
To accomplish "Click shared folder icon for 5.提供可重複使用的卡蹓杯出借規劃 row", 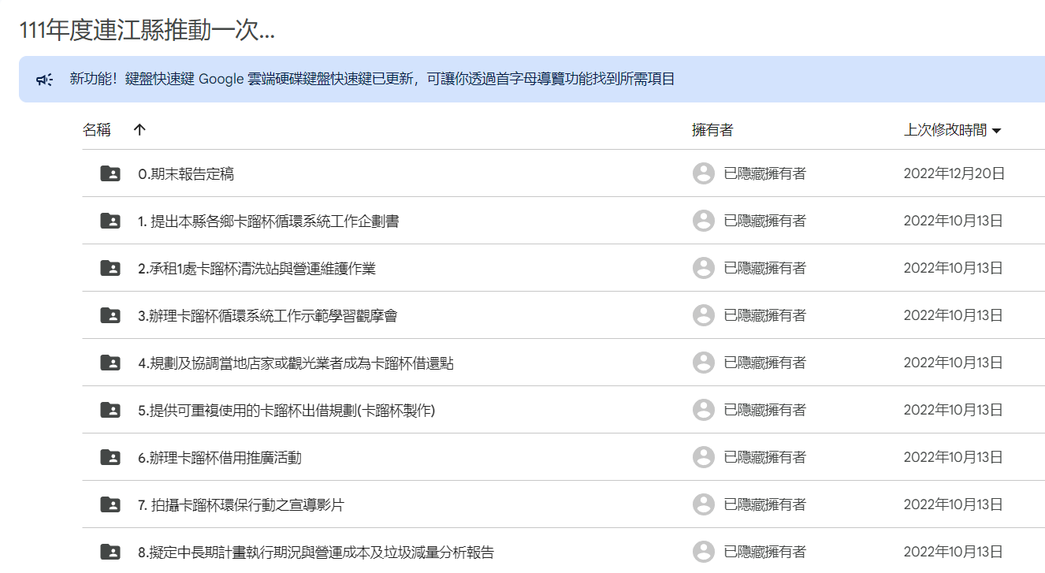I will [x=110, y=410].
